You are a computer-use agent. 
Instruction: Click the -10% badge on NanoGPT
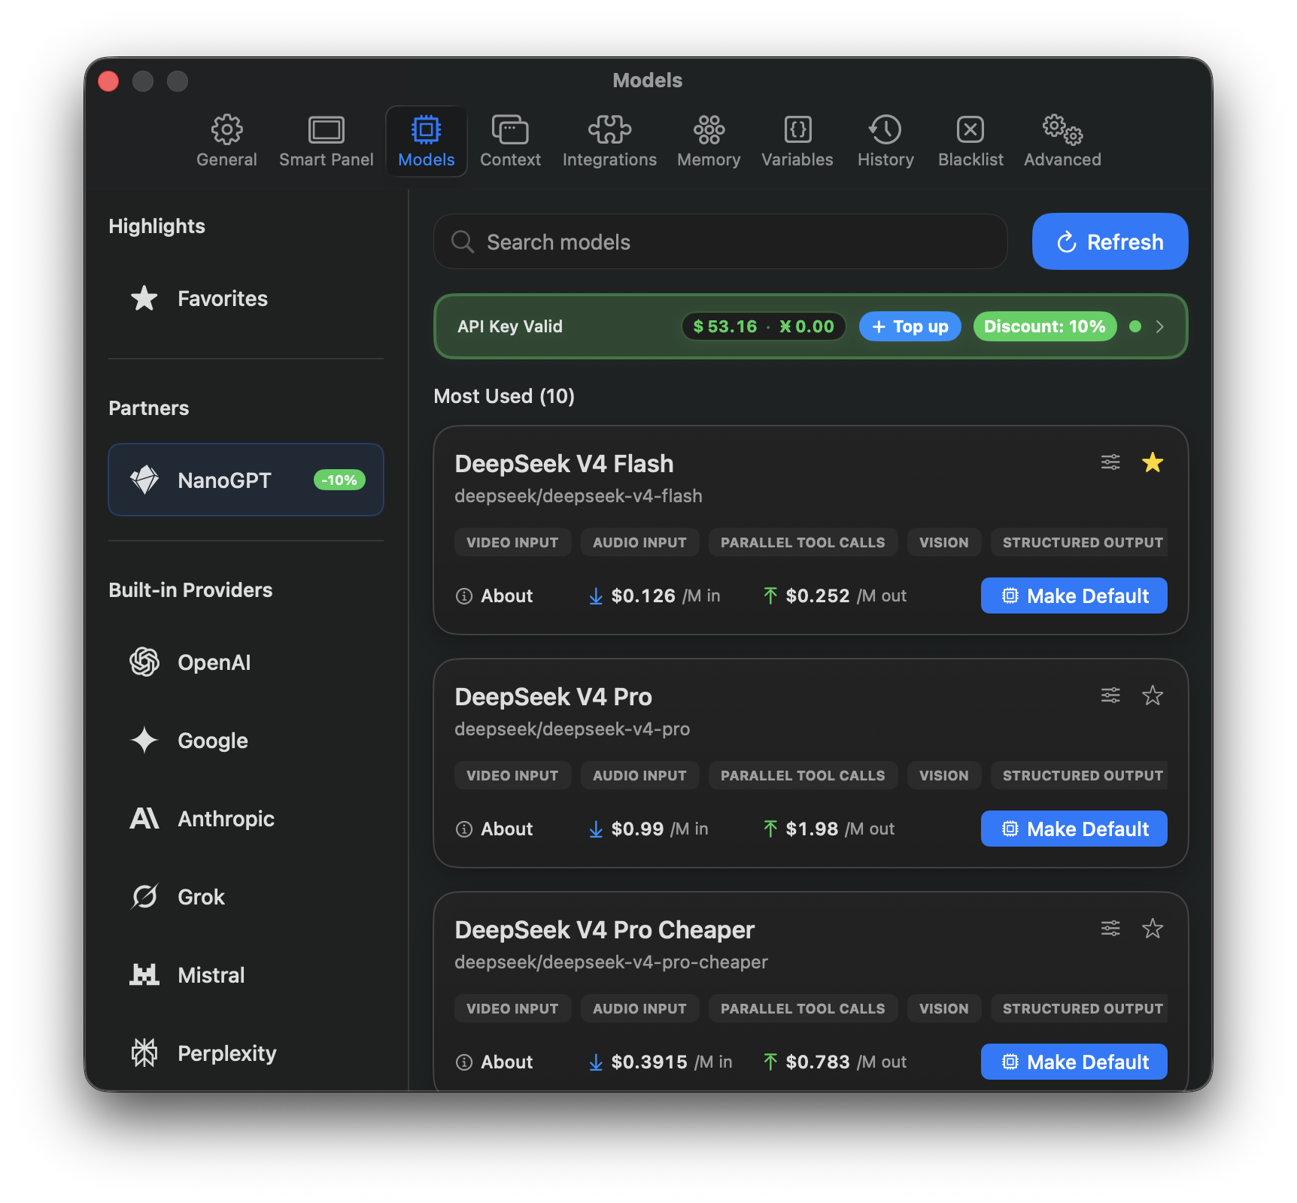click(x=339, y=480)
